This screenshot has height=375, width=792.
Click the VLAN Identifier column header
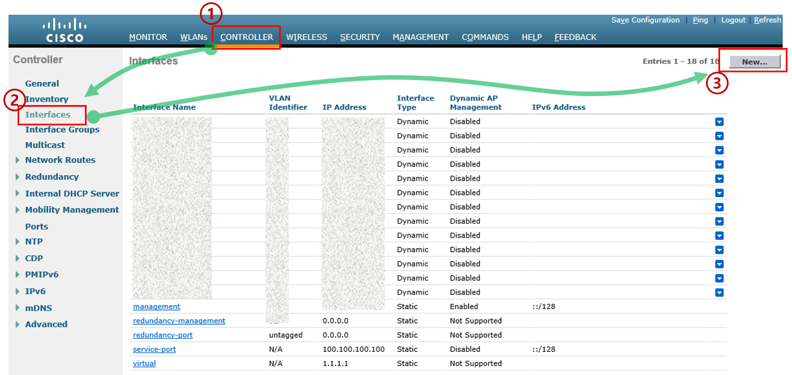click(x=288, y=103)
